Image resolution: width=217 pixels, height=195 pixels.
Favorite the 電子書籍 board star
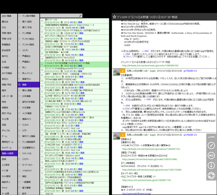coord(19,188)
